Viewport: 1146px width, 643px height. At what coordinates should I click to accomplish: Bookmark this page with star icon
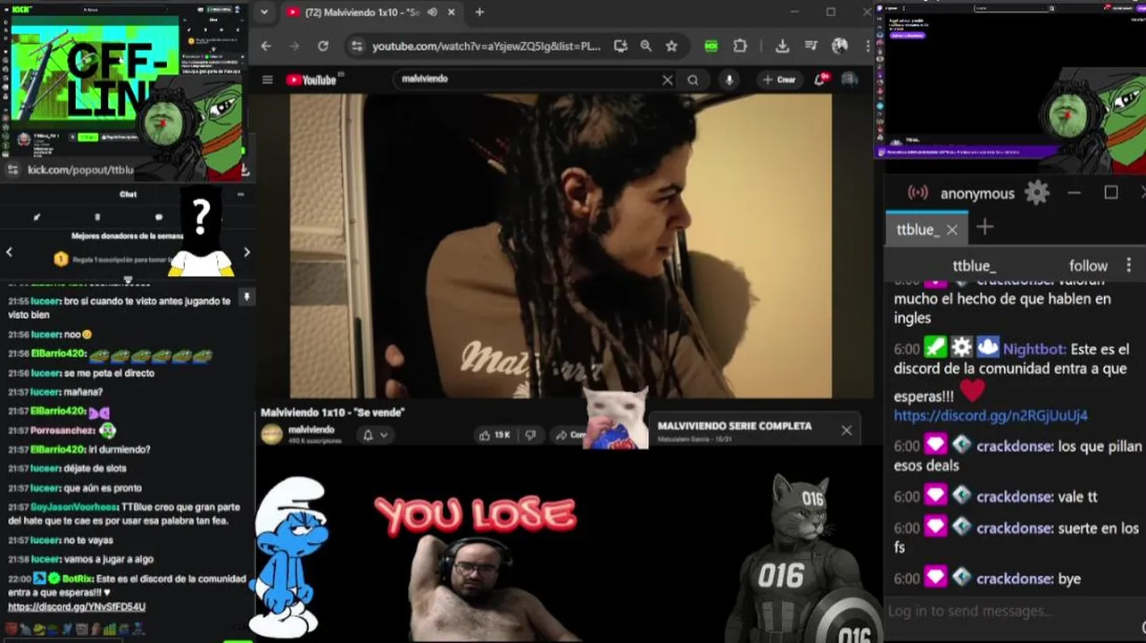(671, 46)
